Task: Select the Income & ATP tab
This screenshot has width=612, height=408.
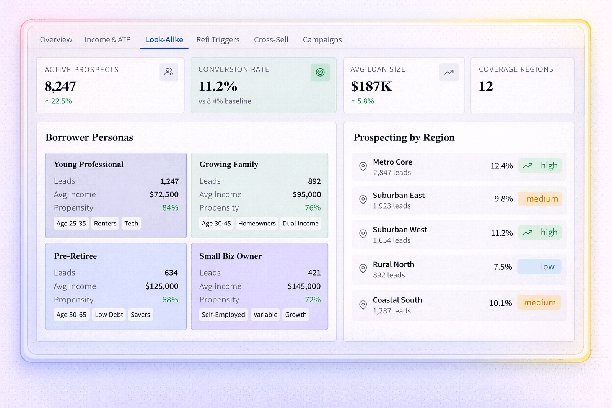Action: tap(107, 40)
